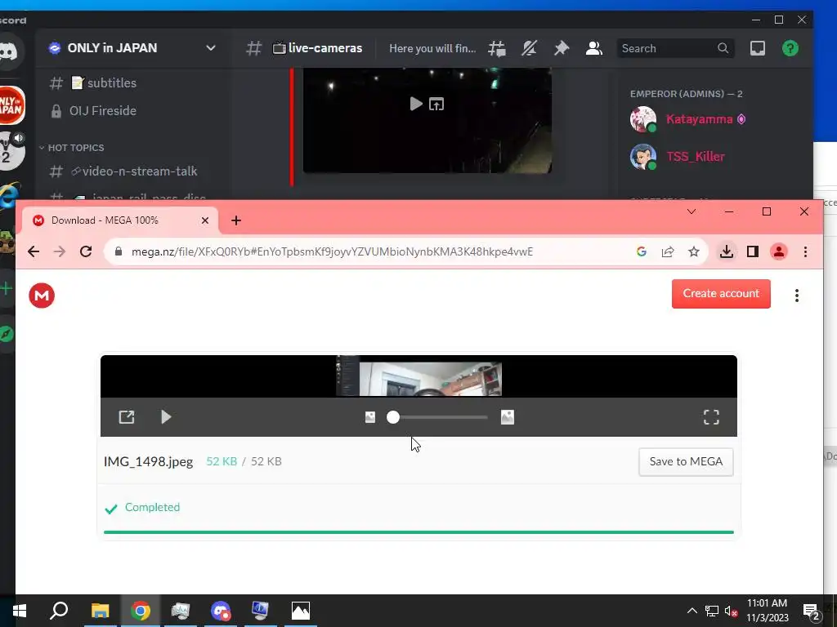Open the Discord home icon

[10, 51]
